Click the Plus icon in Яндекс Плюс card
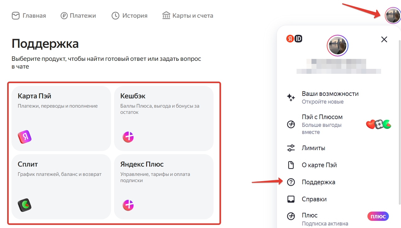Screen dimensions: 401x228 (128, 205)
